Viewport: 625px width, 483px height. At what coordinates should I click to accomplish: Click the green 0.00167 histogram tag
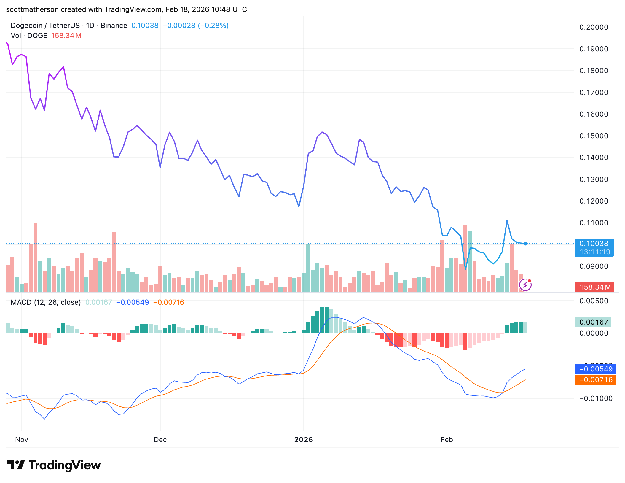pos(593,322)
